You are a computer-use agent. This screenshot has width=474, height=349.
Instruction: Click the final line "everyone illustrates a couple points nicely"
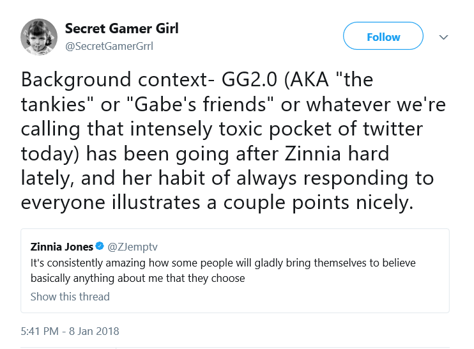[217, 203]
